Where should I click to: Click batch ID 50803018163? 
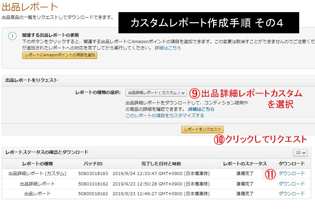93,173
